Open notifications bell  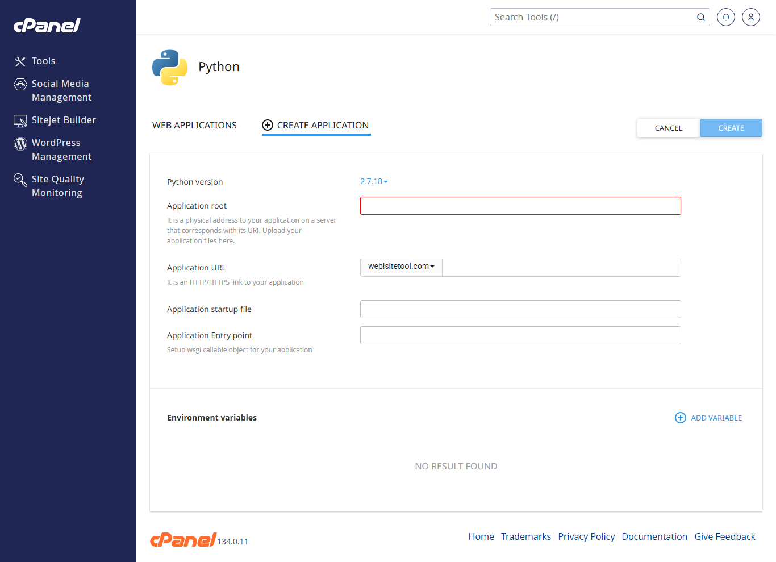tap(726, 17)
